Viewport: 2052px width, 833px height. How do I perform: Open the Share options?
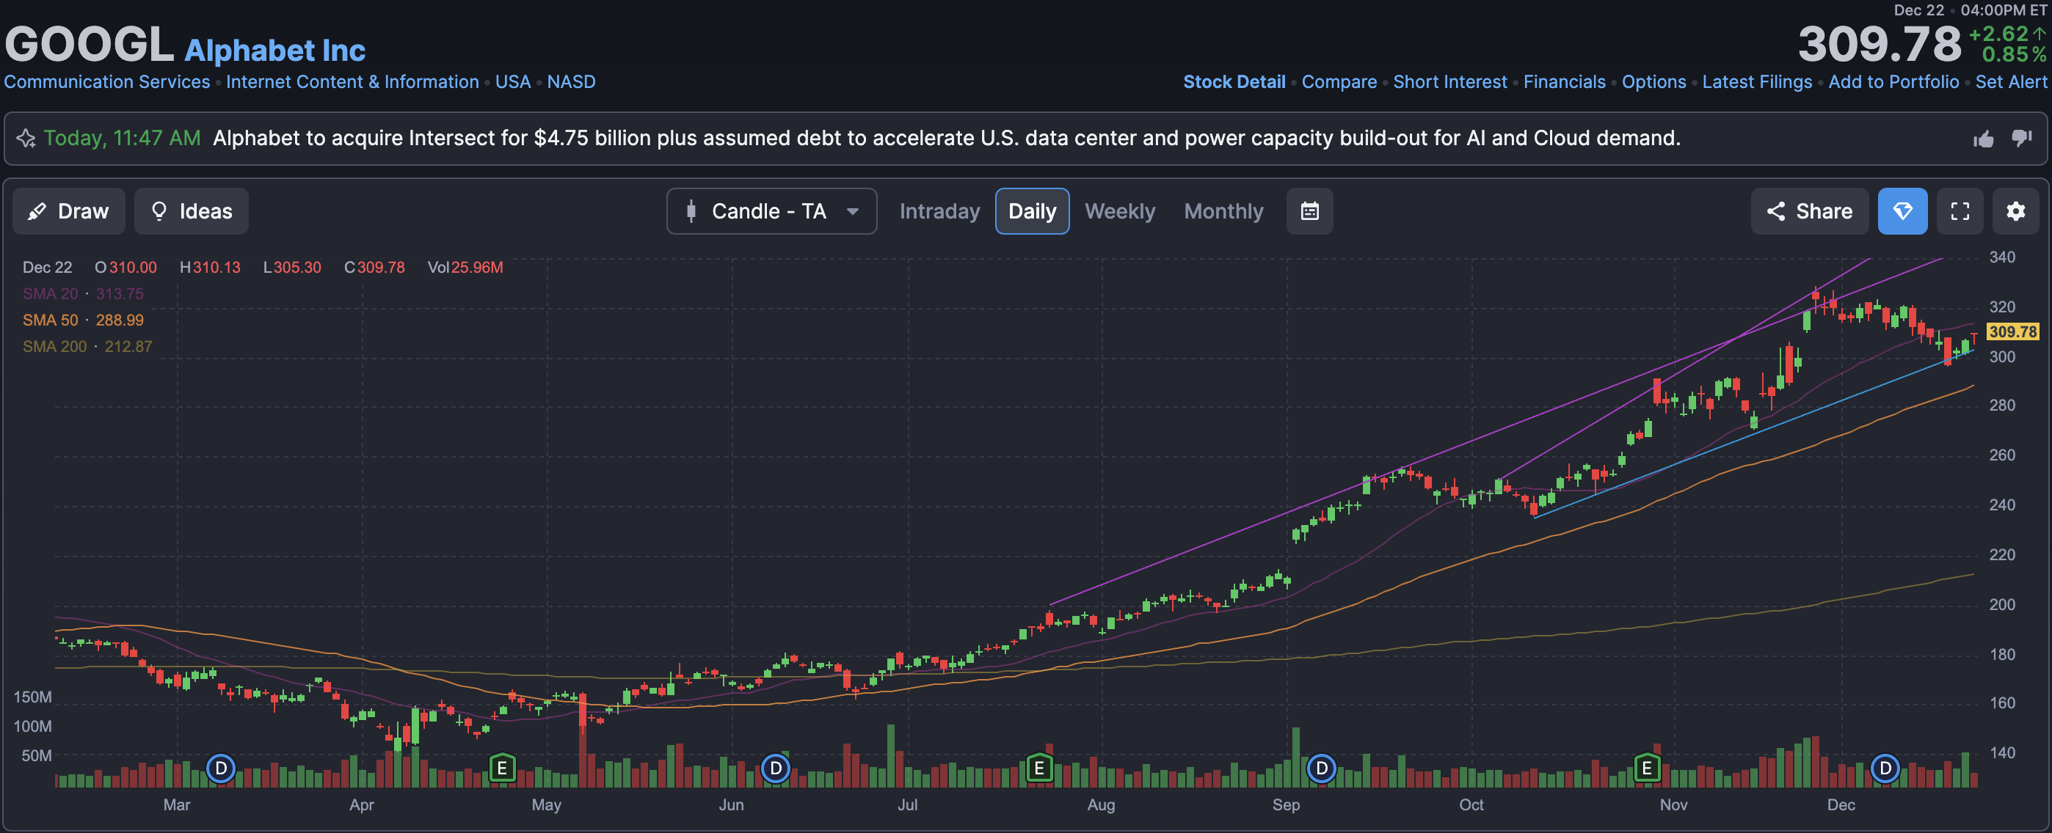tap(1809, 211)
